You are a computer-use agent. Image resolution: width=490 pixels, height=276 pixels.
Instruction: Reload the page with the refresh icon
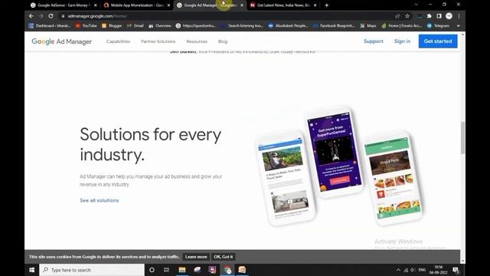coord(51,16)
